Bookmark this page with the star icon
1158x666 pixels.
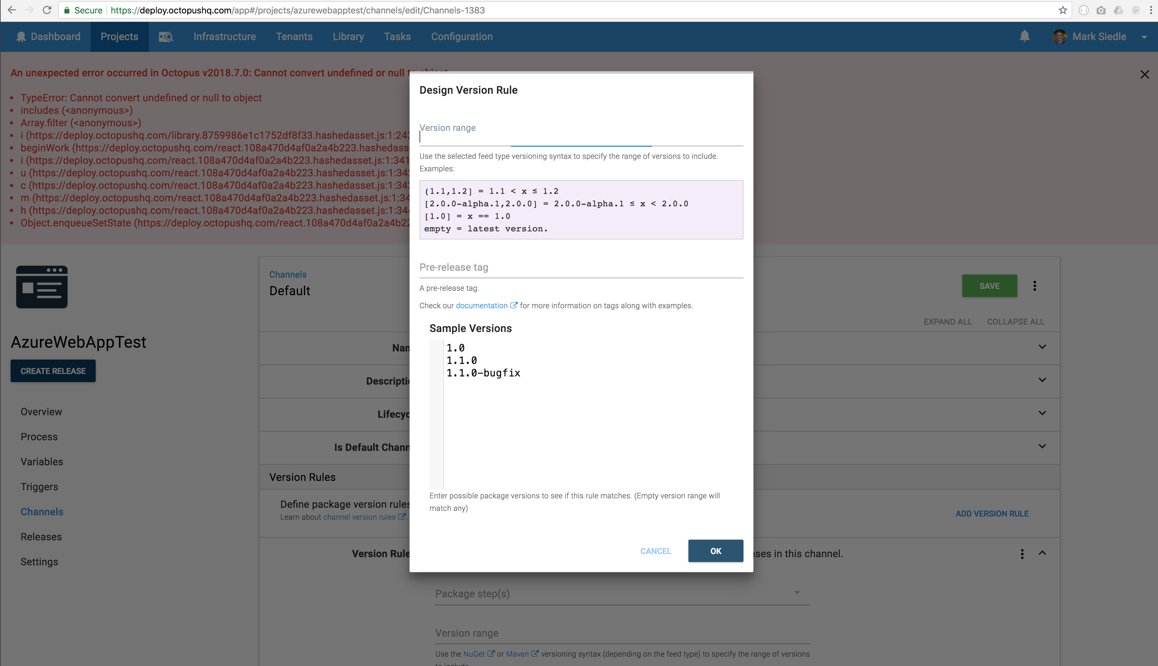pos(1063,10)
